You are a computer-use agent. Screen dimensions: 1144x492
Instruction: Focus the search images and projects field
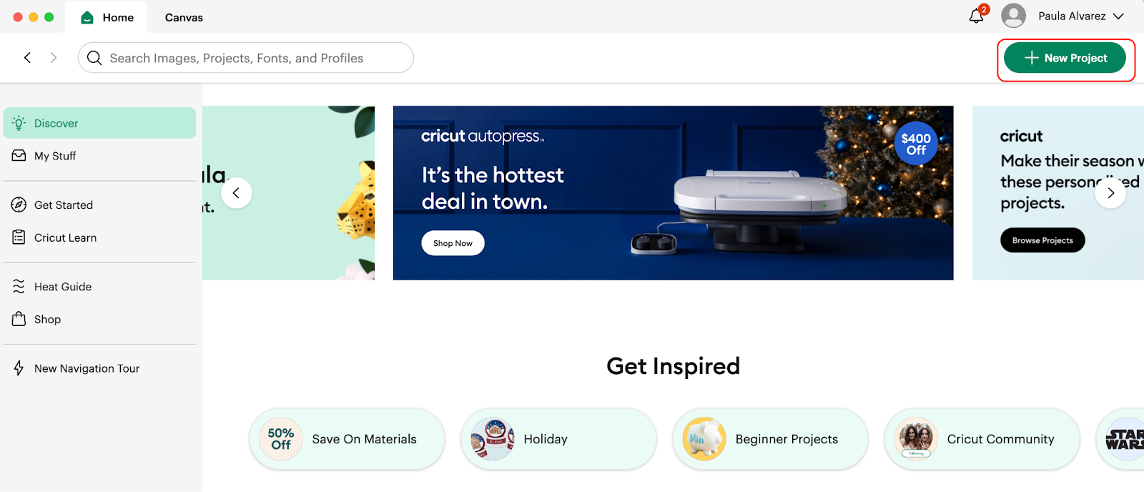coord(246,58)
